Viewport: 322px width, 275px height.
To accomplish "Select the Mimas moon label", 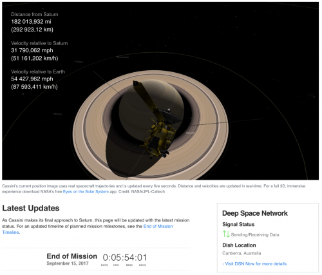I will (58, 114).
